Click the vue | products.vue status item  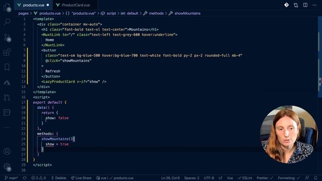coord(115,178)
